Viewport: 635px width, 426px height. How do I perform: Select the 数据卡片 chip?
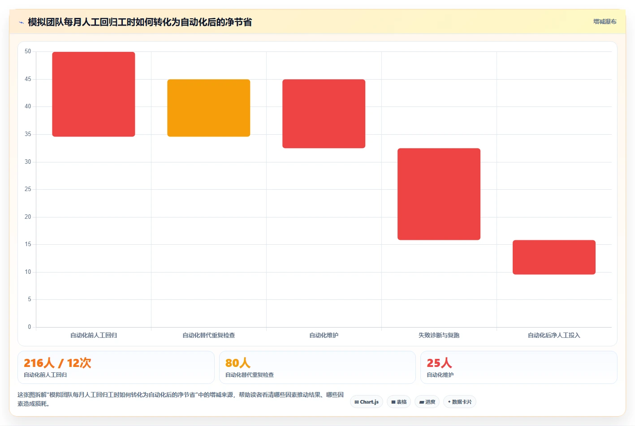(x=460, y=402)
